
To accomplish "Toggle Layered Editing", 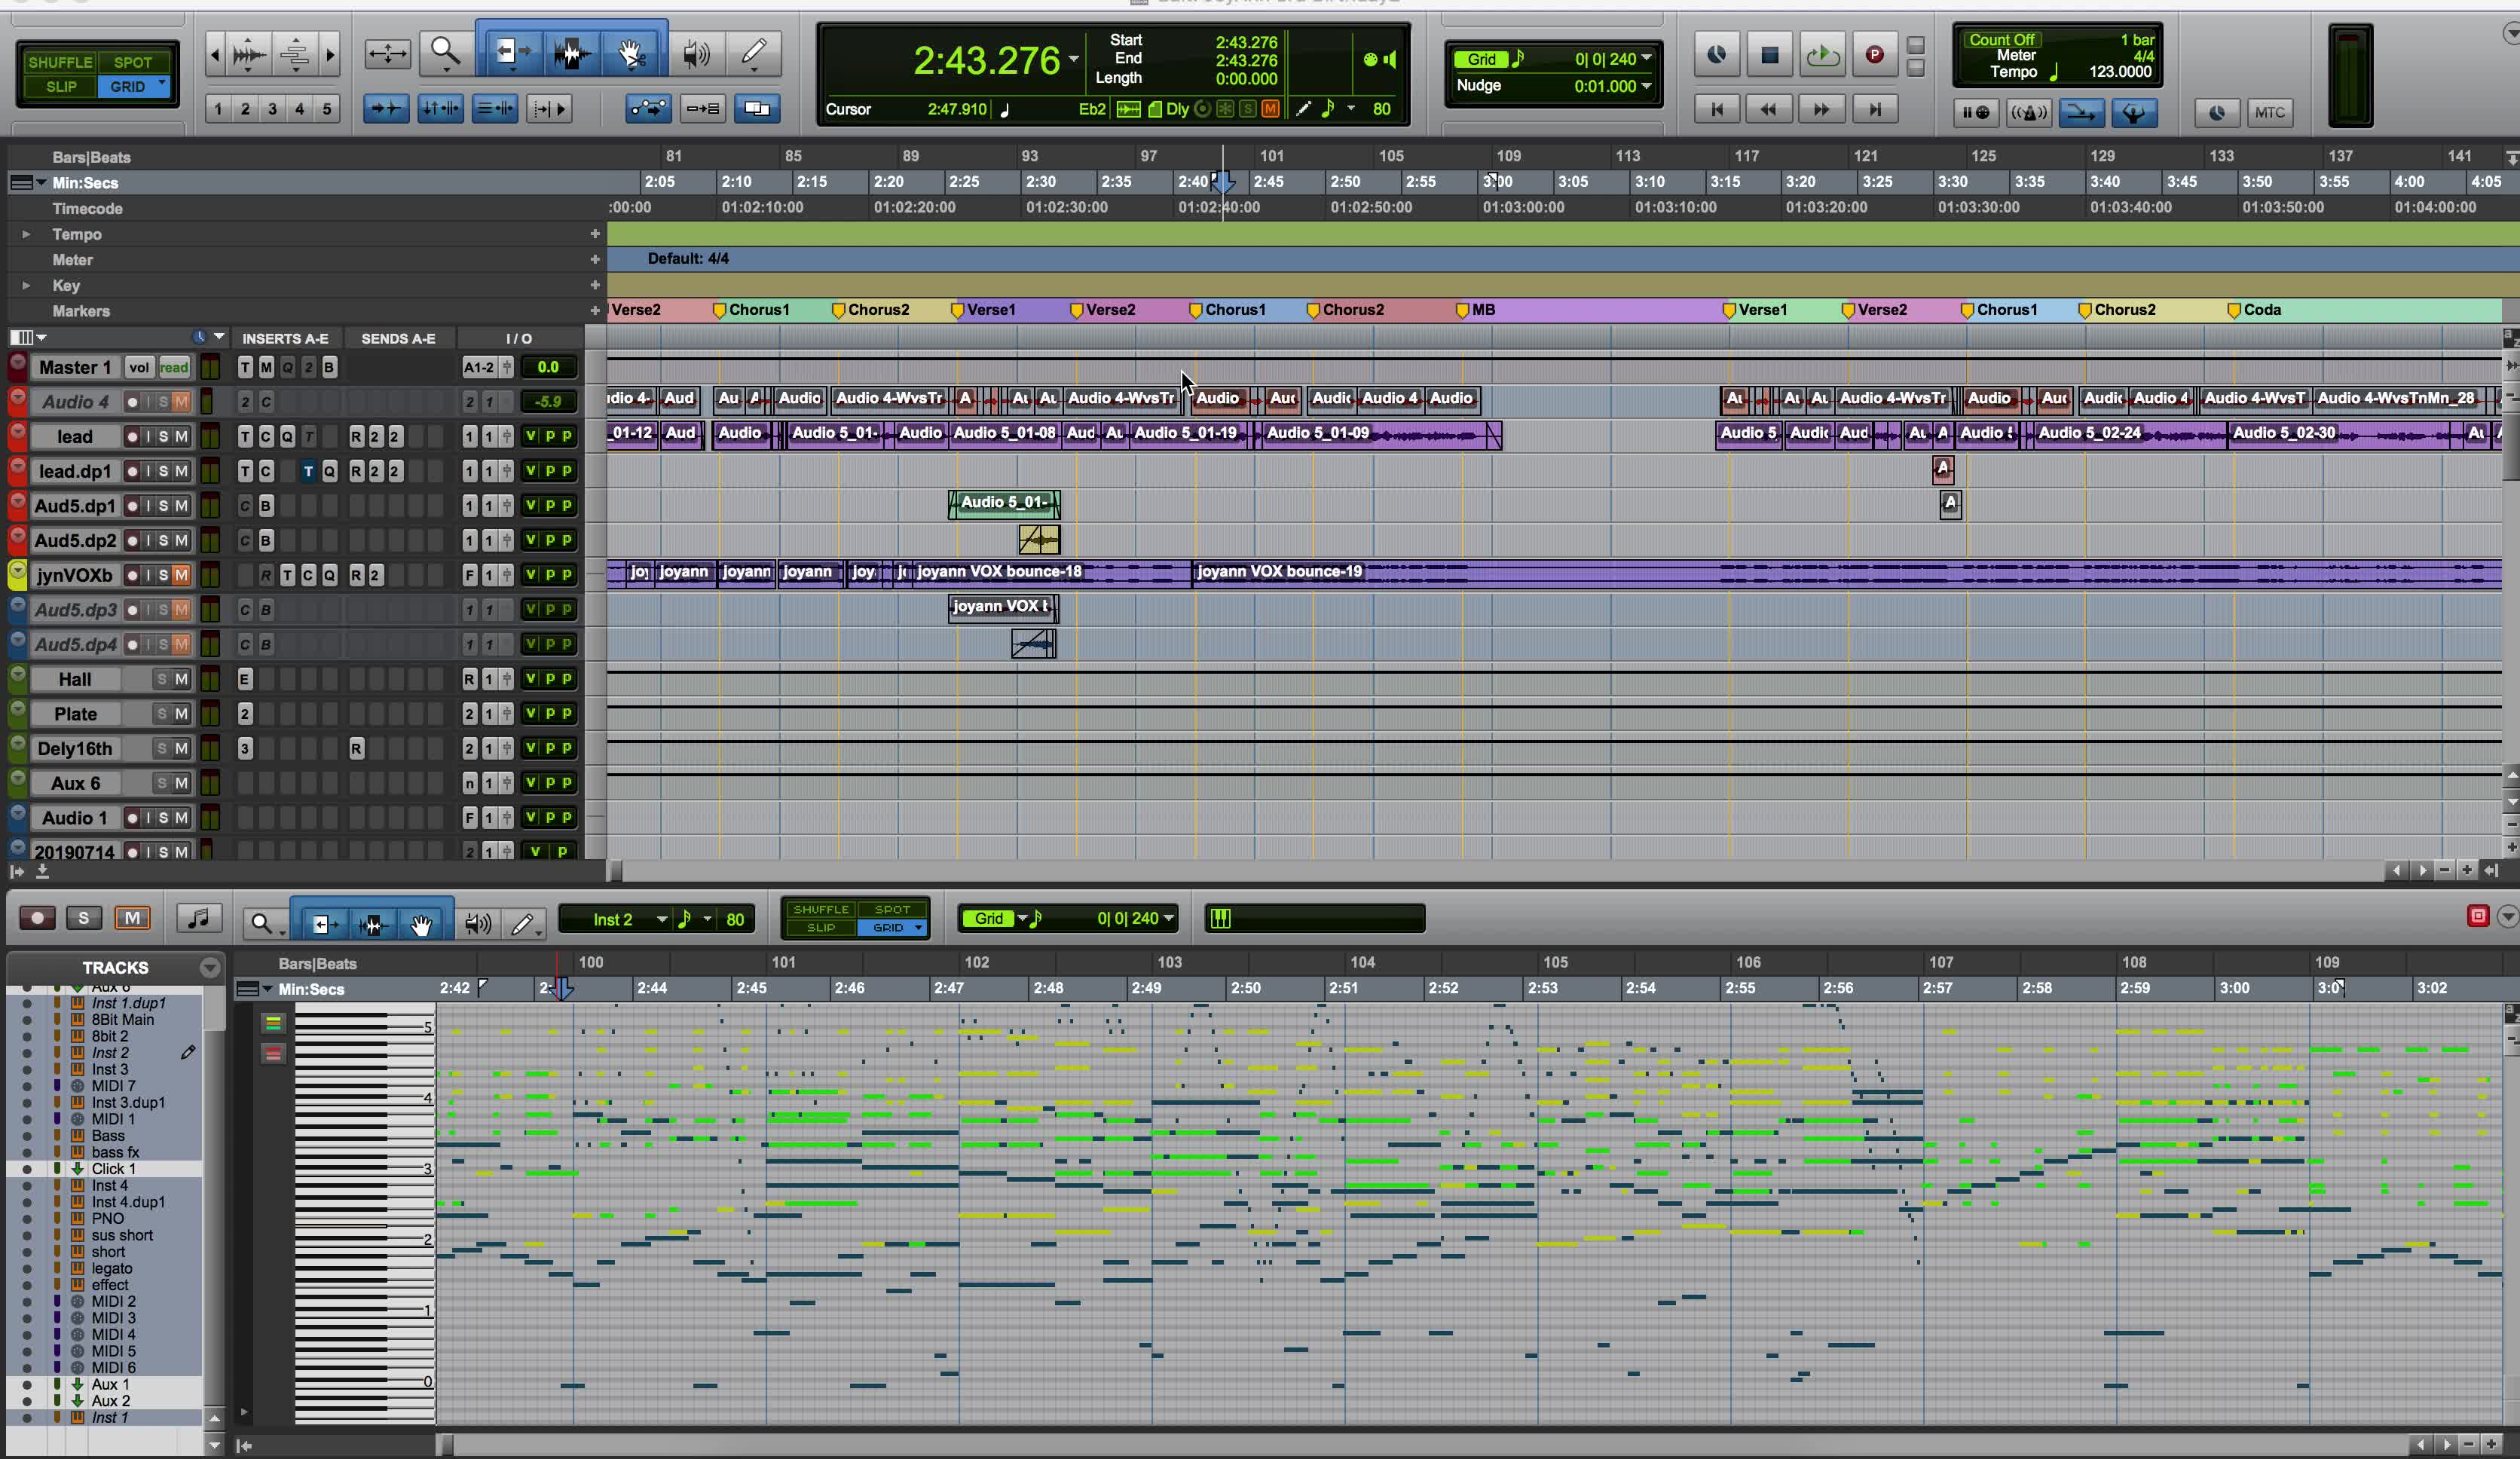I will (x=757, y=108).
